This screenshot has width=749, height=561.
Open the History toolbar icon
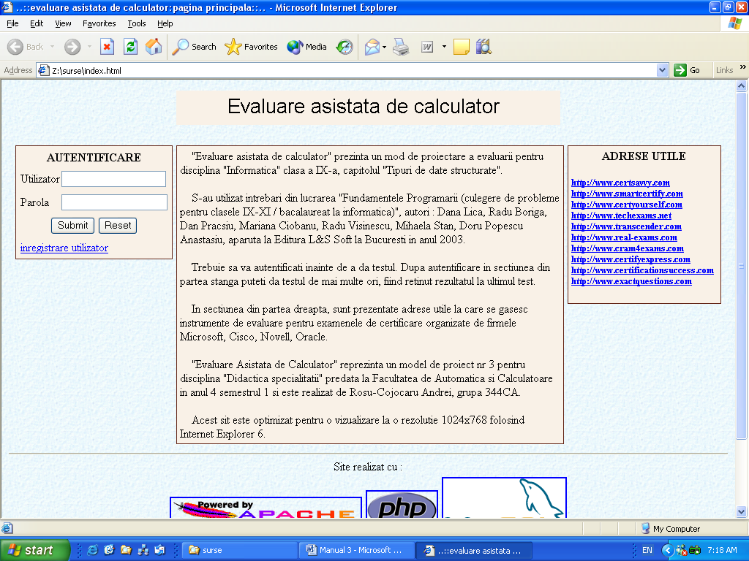click(345, 47)
